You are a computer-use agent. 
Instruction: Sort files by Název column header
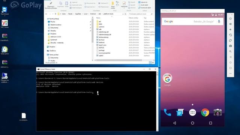click(x=98, y=18)
